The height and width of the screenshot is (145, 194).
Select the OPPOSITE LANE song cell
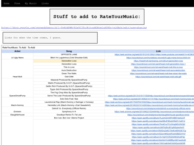pyautogui.click(x=69, y=54)
